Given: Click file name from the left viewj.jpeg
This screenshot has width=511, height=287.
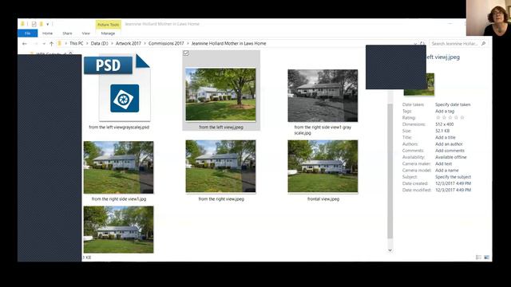Looking at the screenshot, I should (x=221, y=128).
